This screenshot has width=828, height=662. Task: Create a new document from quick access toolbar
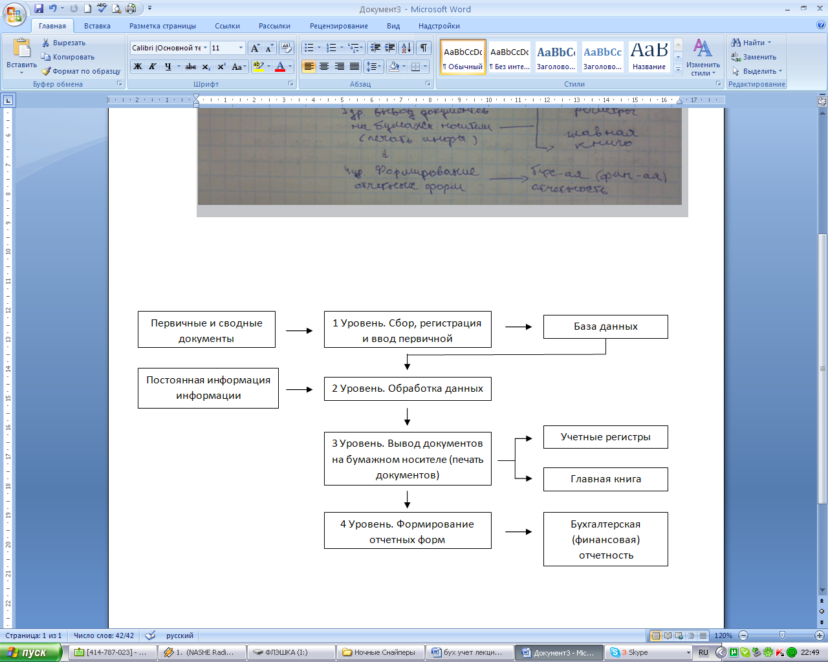pos(87,8)
